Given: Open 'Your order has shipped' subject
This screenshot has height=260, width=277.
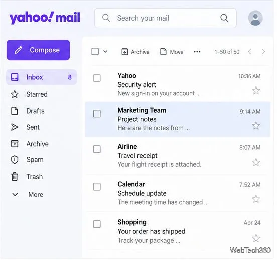Looking at the screenshot, I should coord(152,231).
